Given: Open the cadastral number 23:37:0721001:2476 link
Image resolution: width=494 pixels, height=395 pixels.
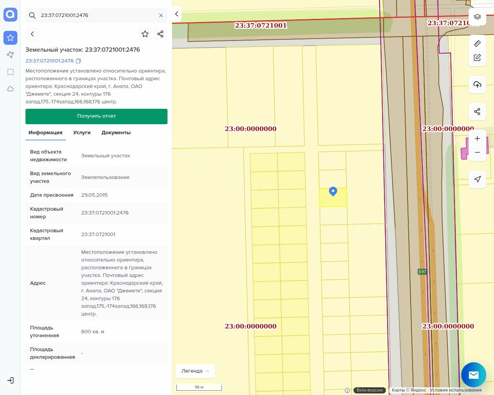Looking at the screenshot, I should pos(49,61).
